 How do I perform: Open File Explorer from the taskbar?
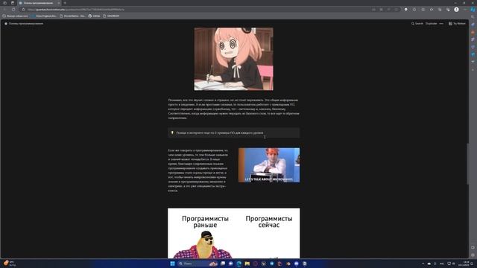click(247, 264)
